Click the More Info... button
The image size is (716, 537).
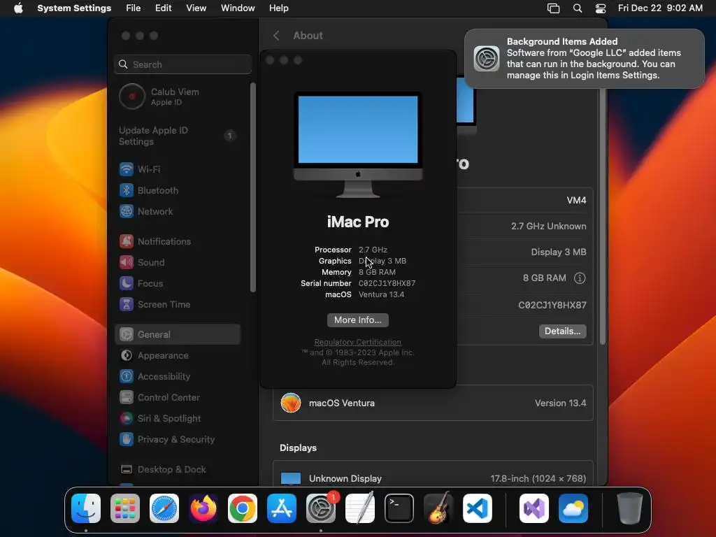pos(358,320)
